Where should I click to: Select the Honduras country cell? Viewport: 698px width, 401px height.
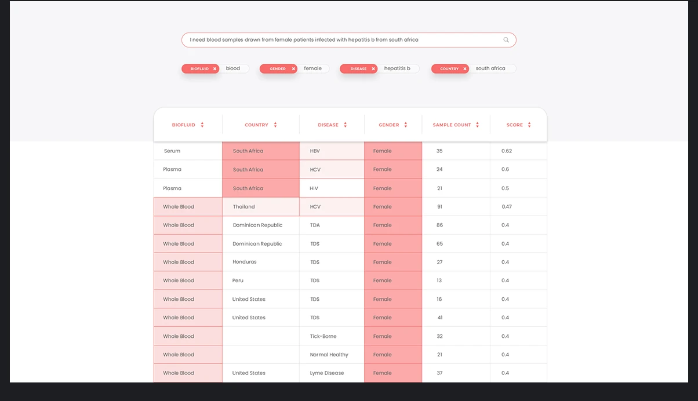pos(261,262)
